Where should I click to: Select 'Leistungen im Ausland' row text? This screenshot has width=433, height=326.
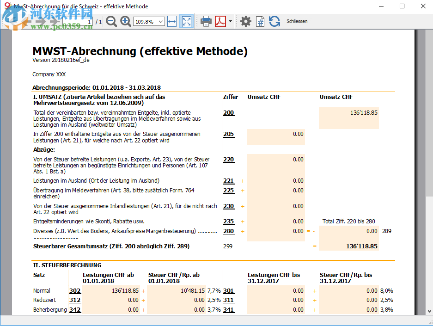[x=97, y=181]
